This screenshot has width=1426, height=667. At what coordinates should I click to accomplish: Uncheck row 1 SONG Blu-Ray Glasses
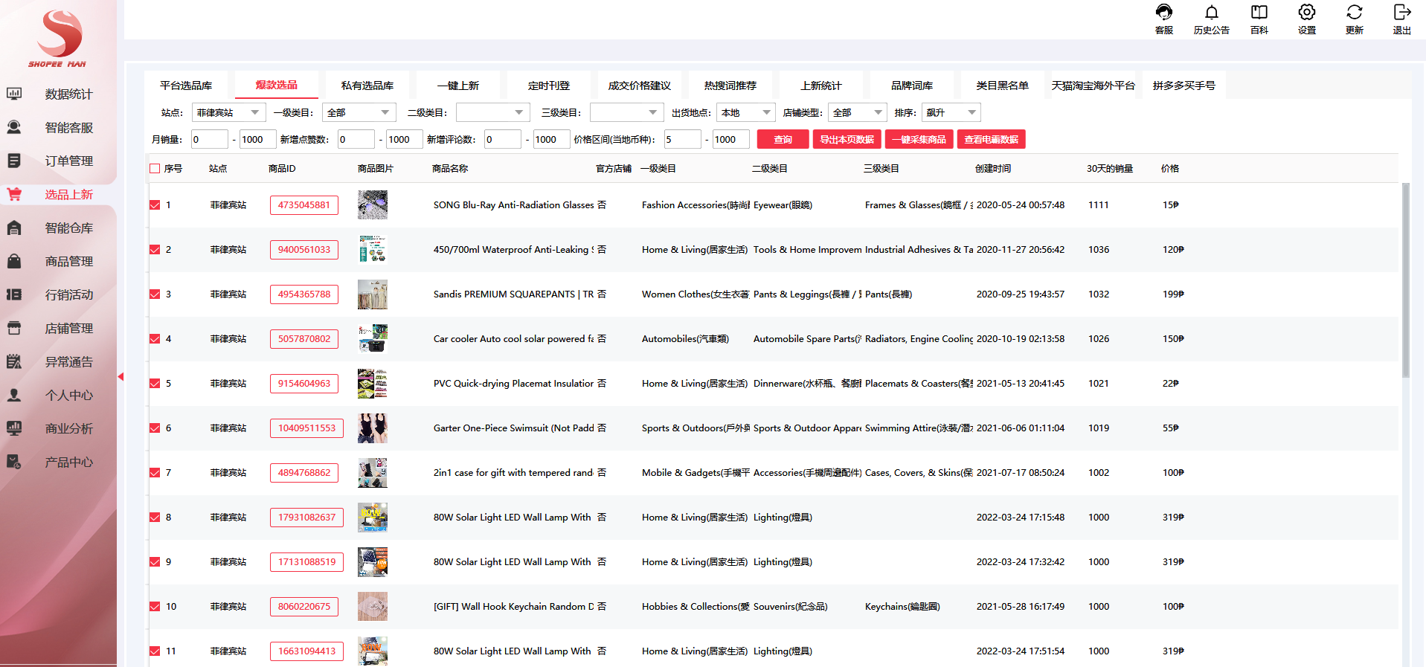point(155,205)
